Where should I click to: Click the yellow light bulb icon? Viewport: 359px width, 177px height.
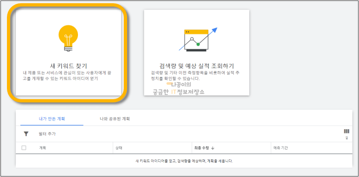(x=68, y=38)
